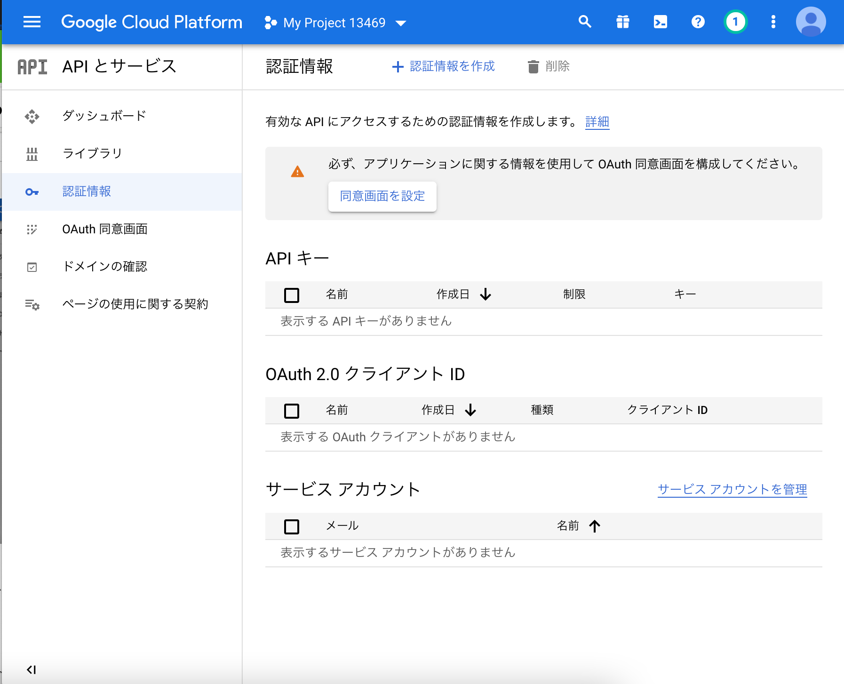Go to the Library section
Screen dimensions: 844x684
(93, 153)
